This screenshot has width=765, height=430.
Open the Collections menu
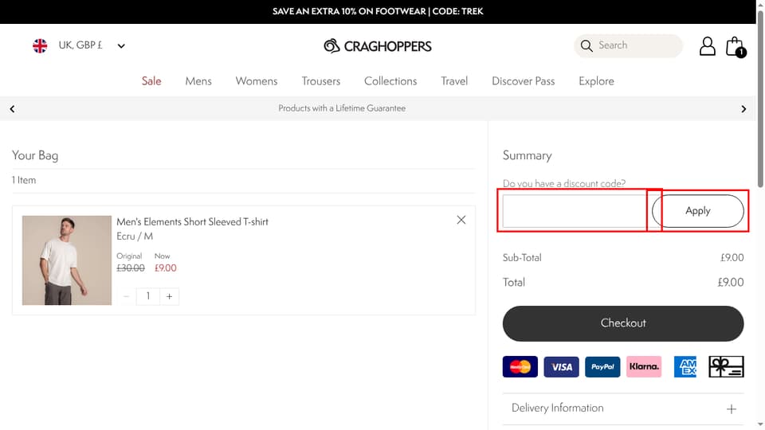[390, 81]
